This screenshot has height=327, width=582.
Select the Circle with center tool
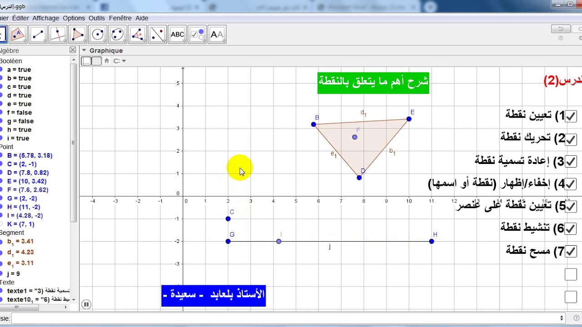[x=98, y=35]
